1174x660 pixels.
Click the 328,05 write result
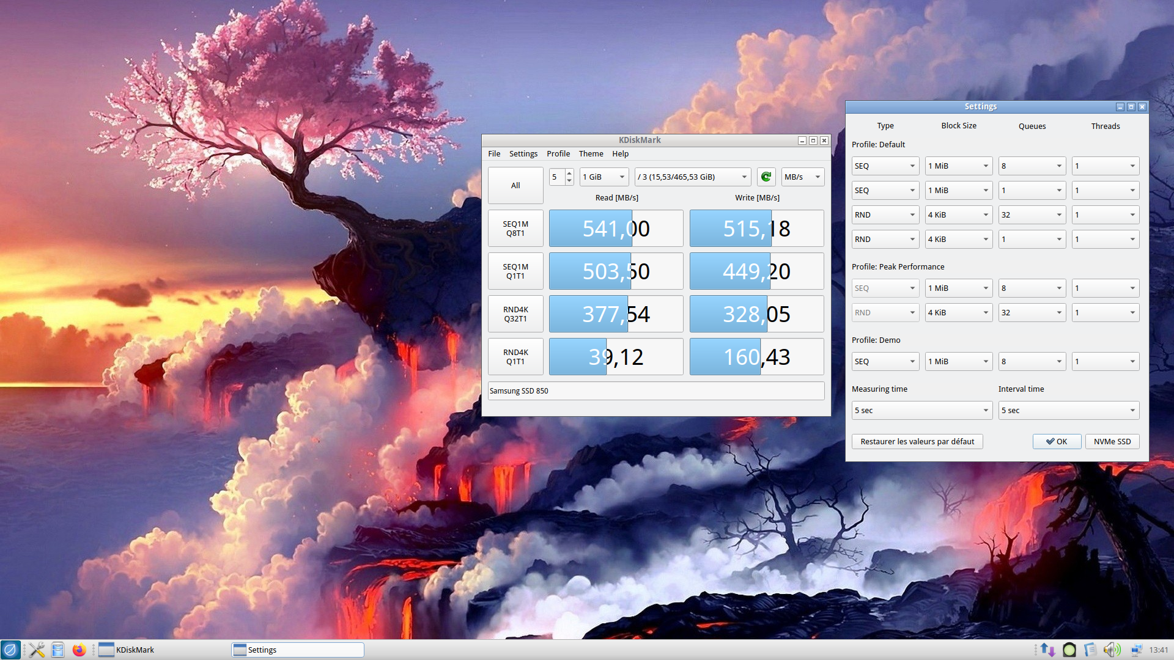[x=757, y=314]
